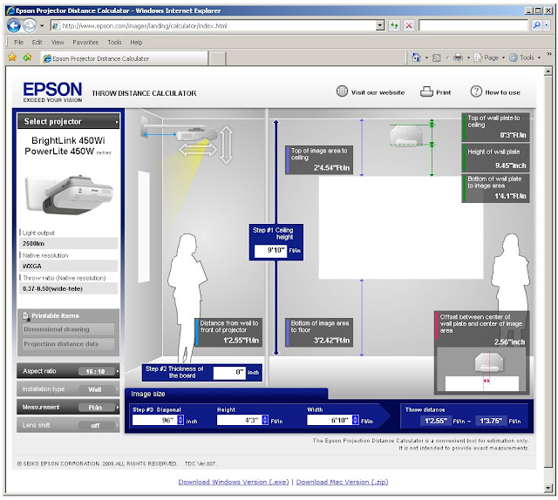Click the browser search input box
This screenshot has width=558, height=500.
click(x=473, y=25)
